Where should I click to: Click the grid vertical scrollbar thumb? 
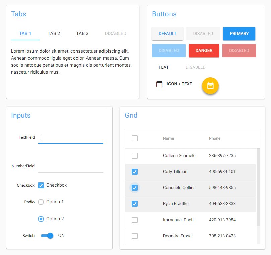[258, 187]
